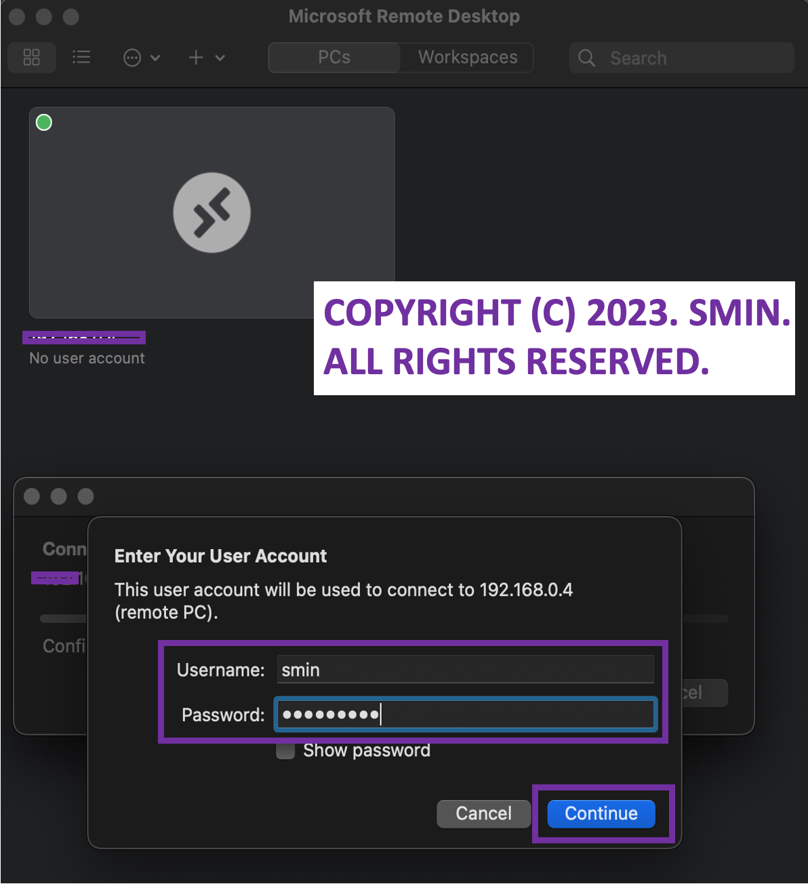Select the Workspaces tab
808x884 pixels.
(x=468, y=58)
